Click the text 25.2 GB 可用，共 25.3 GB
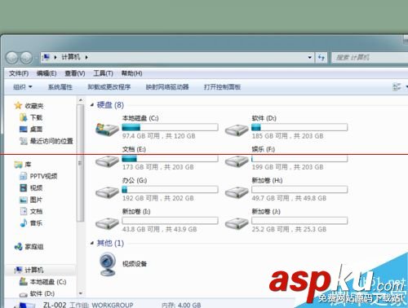Screen dimensions: 408x308 coord(289,229)
